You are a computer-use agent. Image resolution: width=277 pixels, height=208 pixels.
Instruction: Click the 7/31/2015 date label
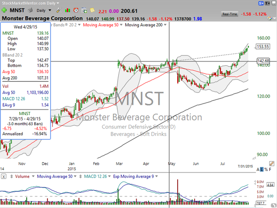(245, 166)
